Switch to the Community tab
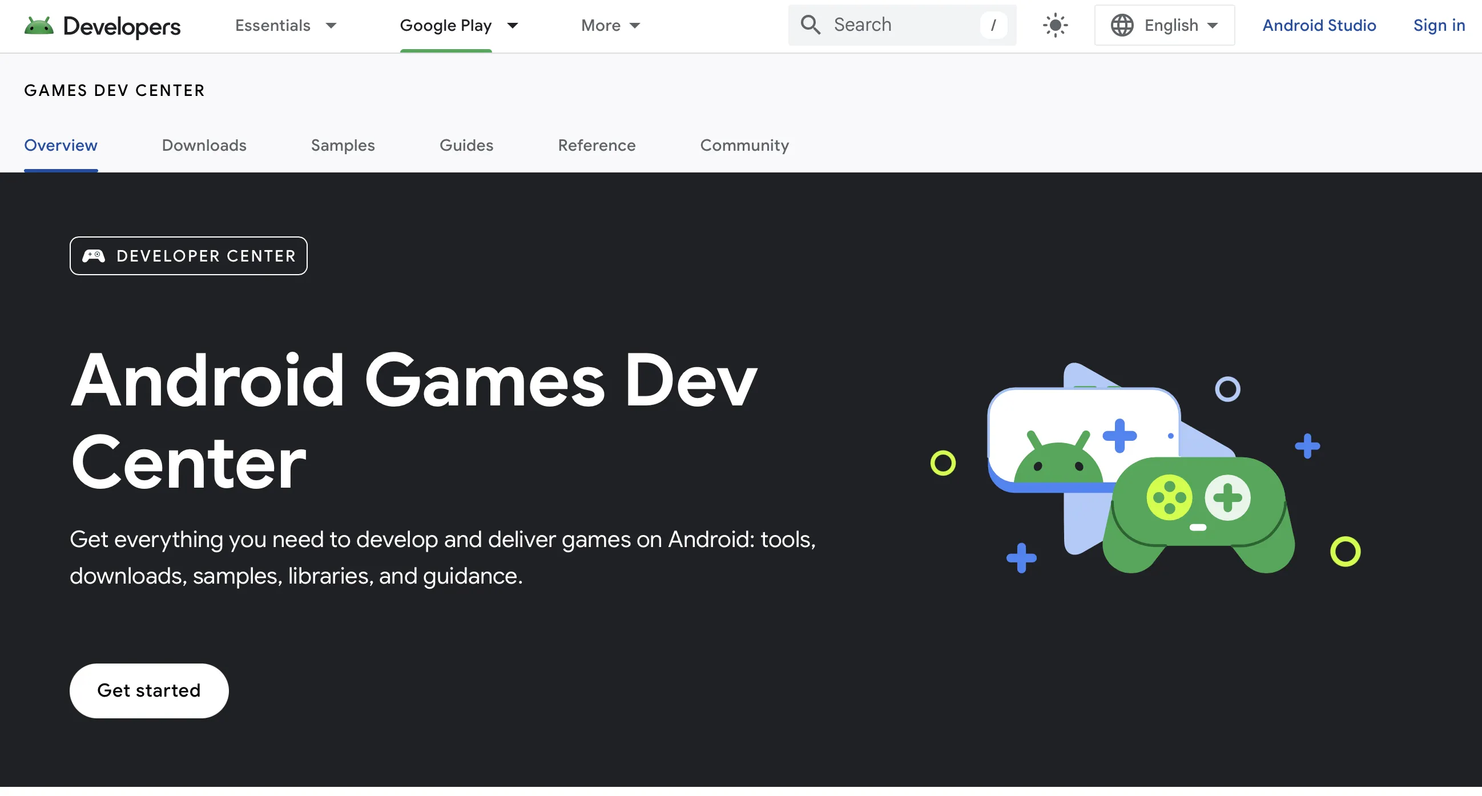This screenshot has width=1482, height=796. click(x=744, y=145)
